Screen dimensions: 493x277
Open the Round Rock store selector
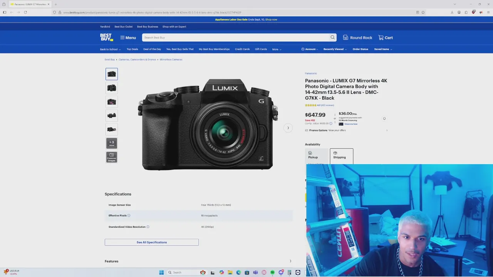pos(357,38)
